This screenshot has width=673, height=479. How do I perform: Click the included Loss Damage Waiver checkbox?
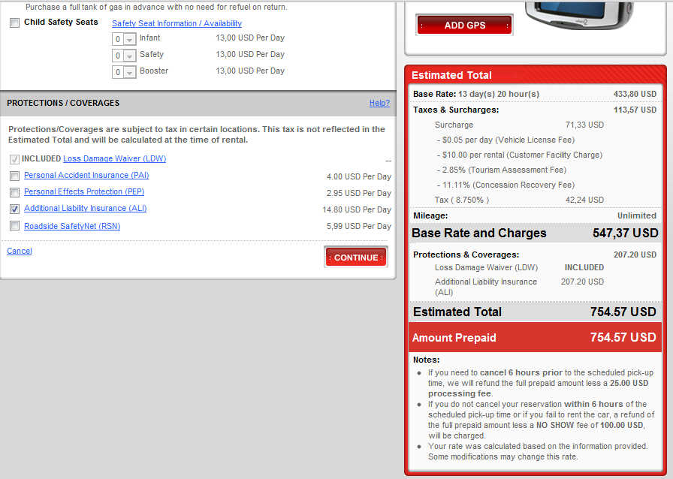pos(15,159)
